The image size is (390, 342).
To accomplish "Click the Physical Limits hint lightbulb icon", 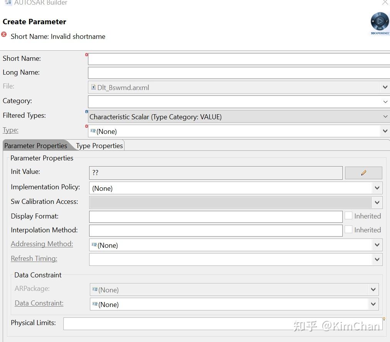I will pos(383,319).
